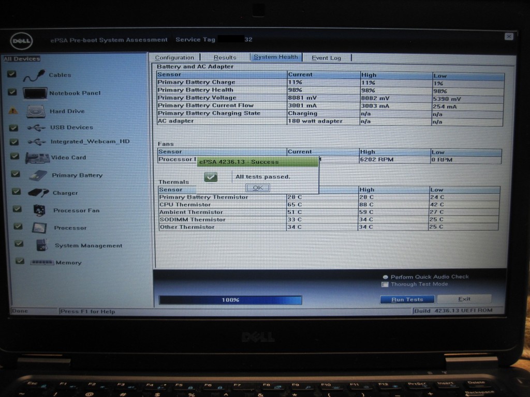530x397 pixels.
Task: Select the Processor Fan icon
Action: pos(39,210)
